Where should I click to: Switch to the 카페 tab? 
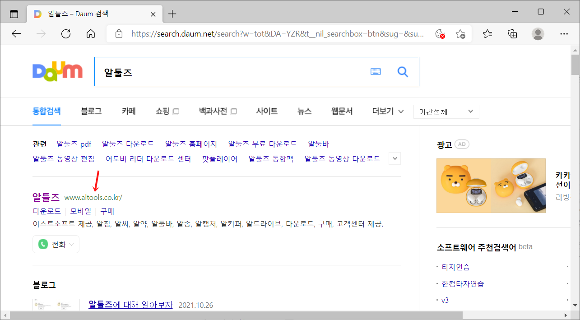click(x=129, y=111)
